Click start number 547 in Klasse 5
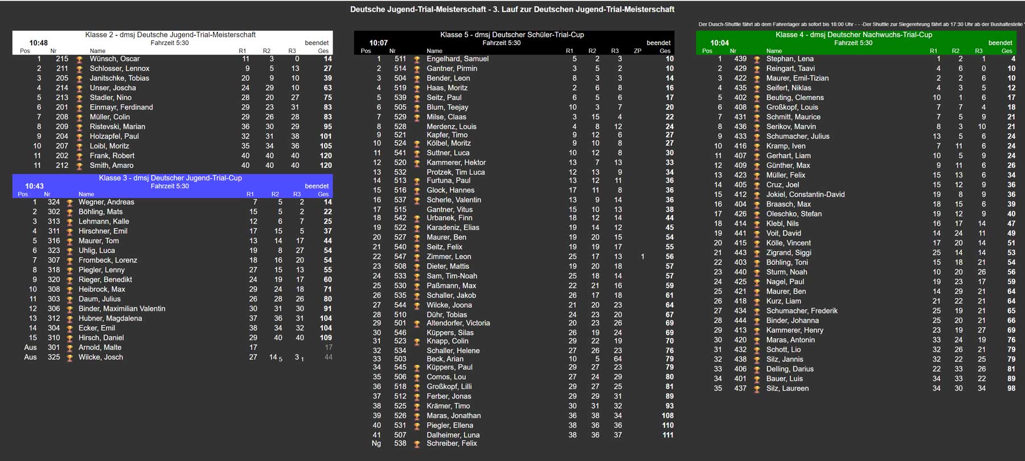1025x461 pixels. 400,257
